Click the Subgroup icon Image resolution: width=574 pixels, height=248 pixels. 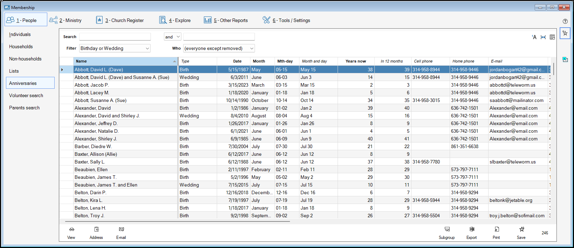(447, 229)
